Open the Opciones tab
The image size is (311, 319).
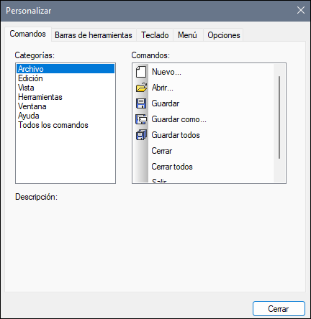pos(224,35)
